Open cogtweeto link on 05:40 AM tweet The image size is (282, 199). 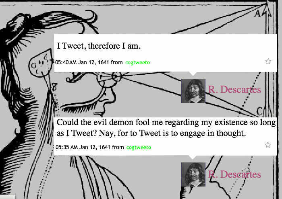click(138, 63)
